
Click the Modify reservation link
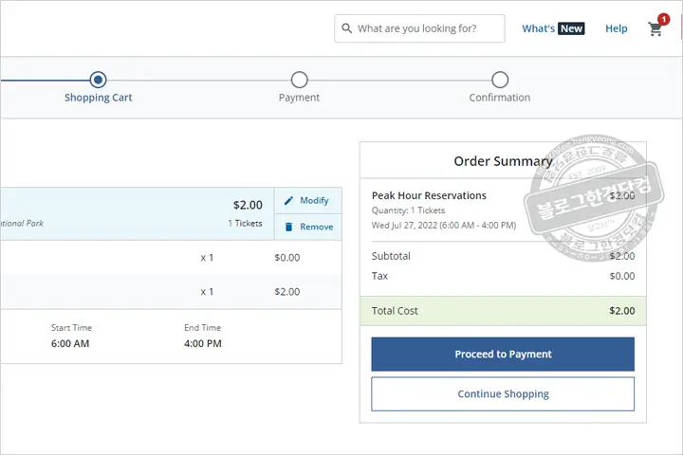pos(314,201)
